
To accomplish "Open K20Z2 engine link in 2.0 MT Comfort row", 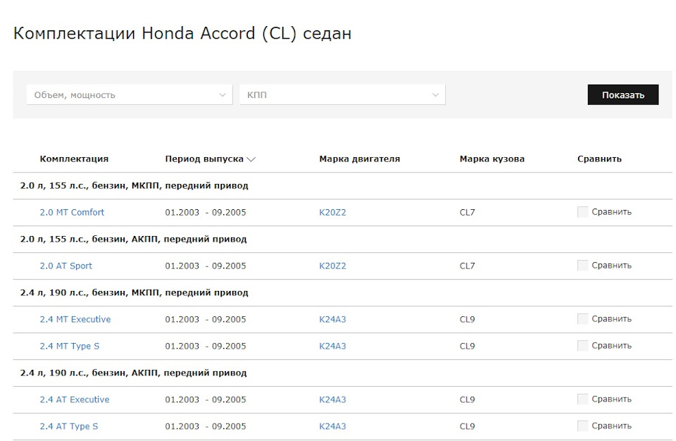I will click(332, 212).
